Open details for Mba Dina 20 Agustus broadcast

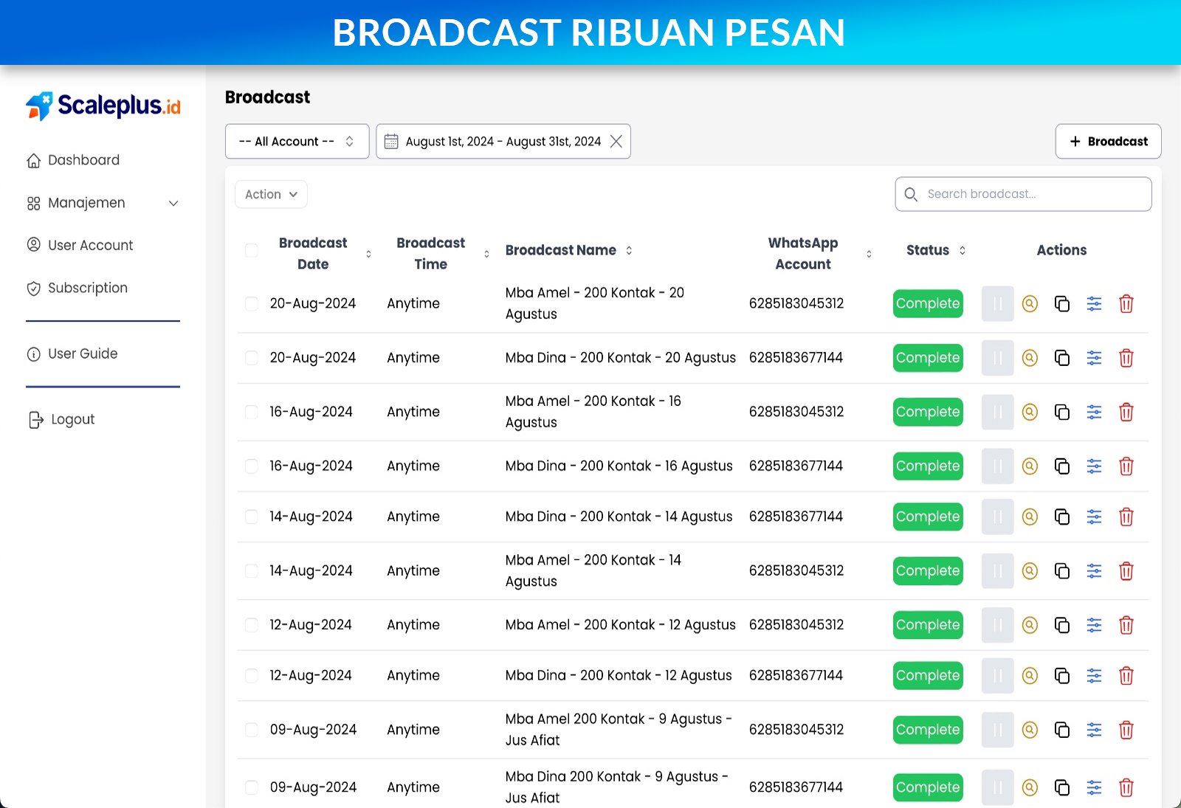pyautogui.click(x=1030, y=358)
